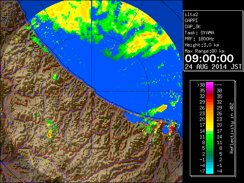Click the 'PRF: 1800Hz' line

[x=199, y=39]
